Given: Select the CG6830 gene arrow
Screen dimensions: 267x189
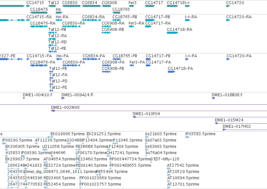Looking at the screenshot, I should pyautogui.click(x=71, y=6).
